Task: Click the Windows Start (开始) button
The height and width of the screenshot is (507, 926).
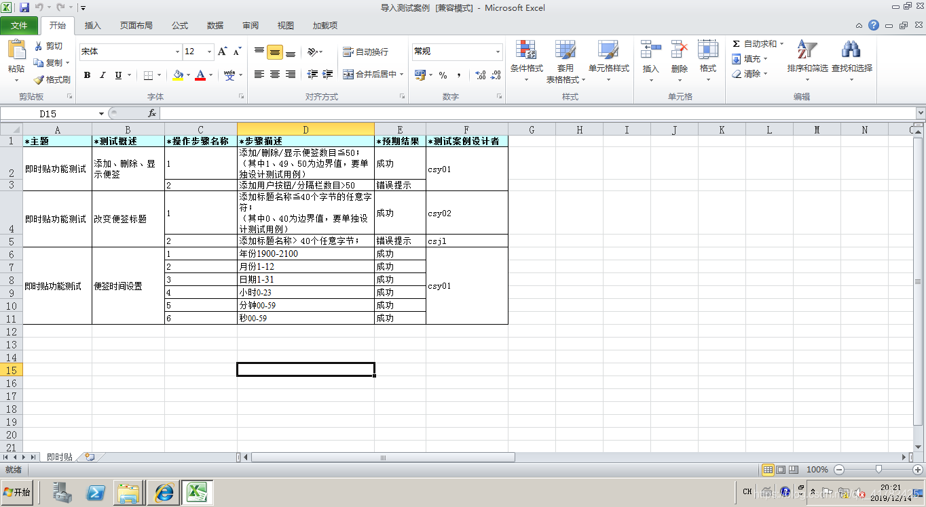Action: [17, 493]
